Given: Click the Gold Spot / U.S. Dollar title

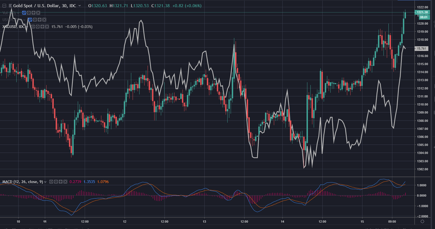Looking at the screenshot, I should 45,6.
